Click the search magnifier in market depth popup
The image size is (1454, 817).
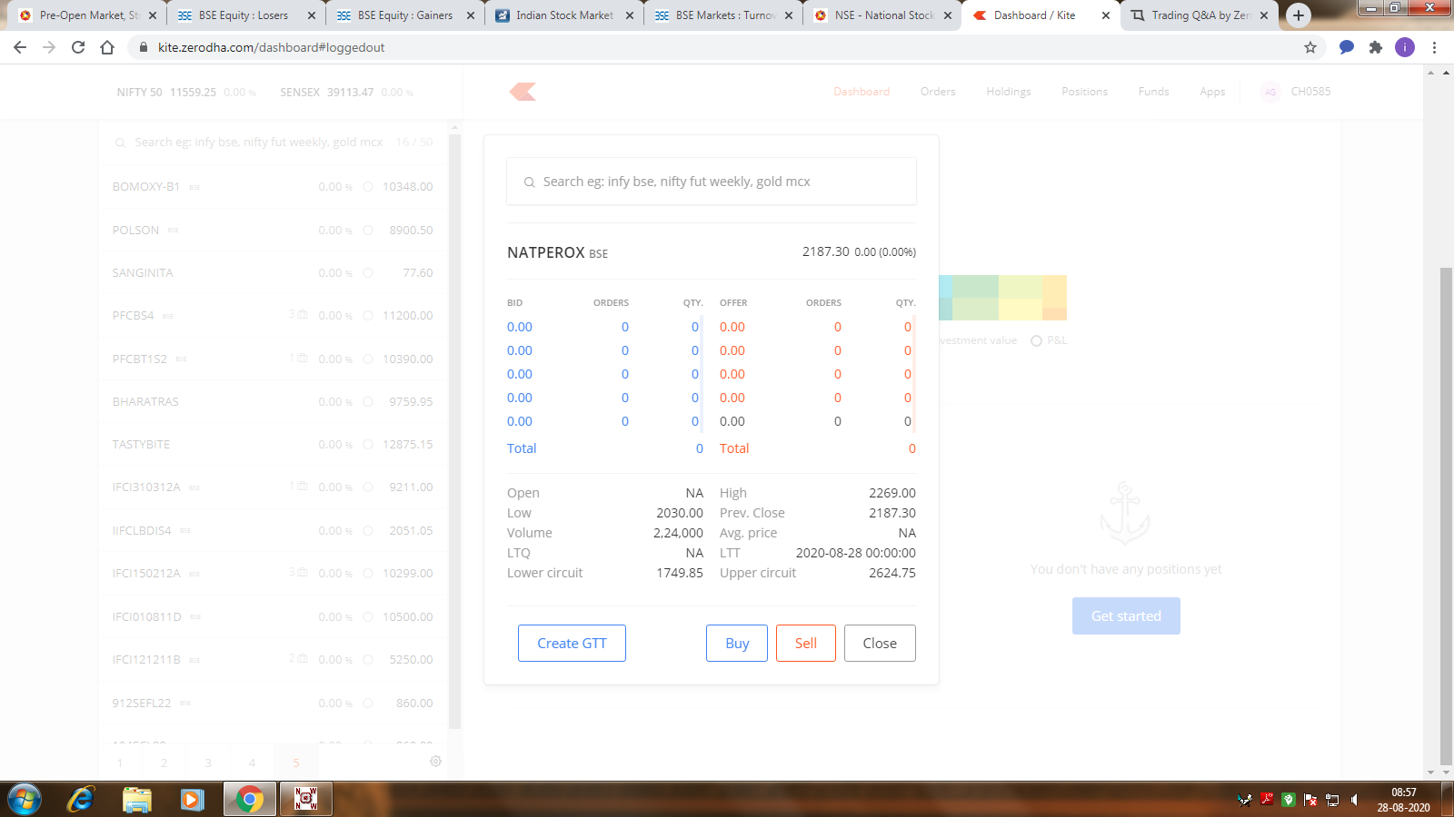529,182
